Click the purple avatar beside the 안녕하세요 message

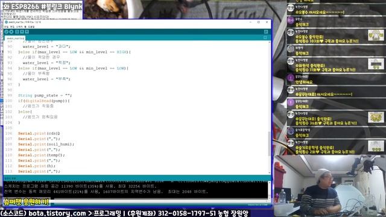(291, 78)
